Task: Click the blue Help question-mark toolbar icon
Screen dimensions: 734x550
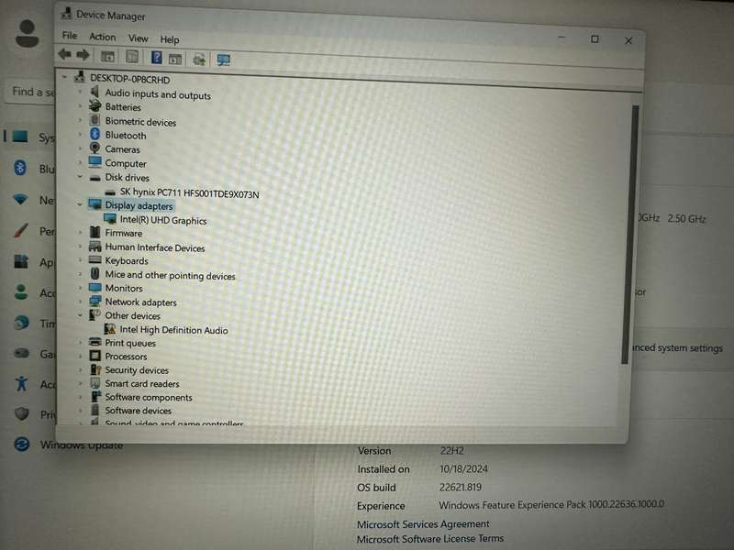Action: click(156, 58)
